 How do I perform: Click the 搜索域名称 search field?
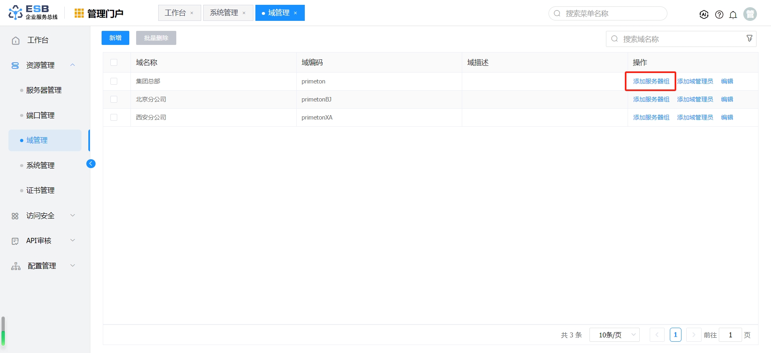tap(679, 39)
